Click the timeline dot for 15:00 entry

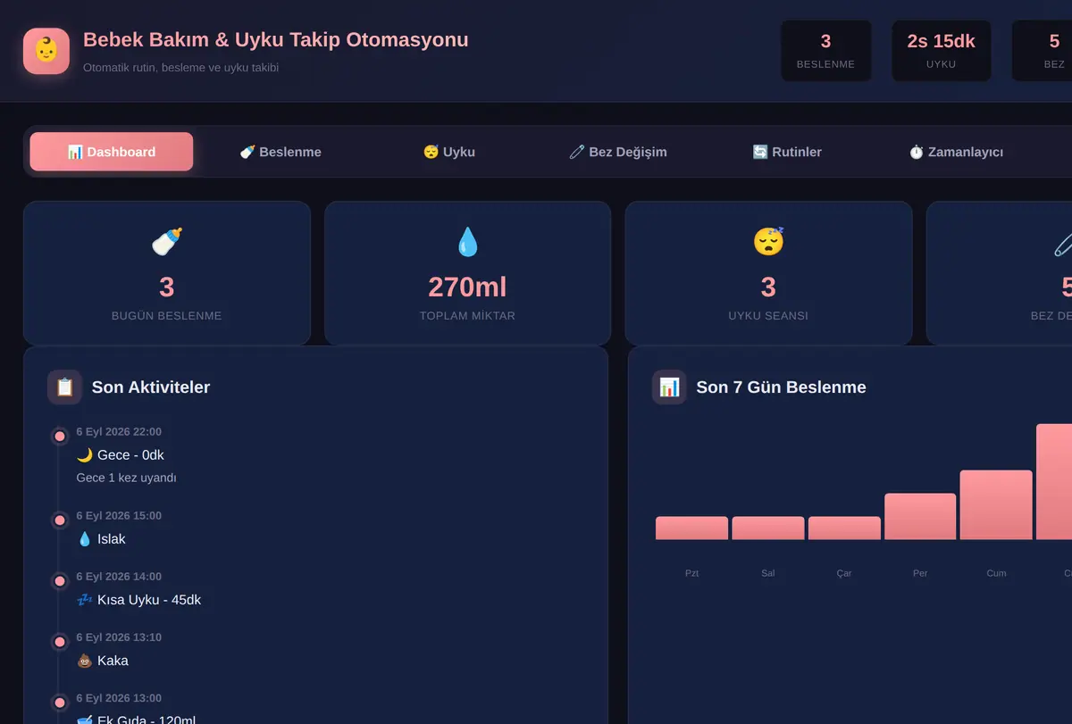[60, 520]
